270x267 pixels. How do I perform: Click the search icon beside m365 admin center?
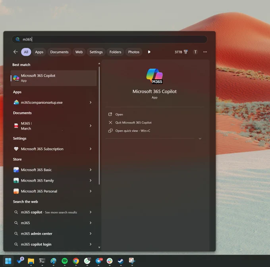click(x=16, y=233)
